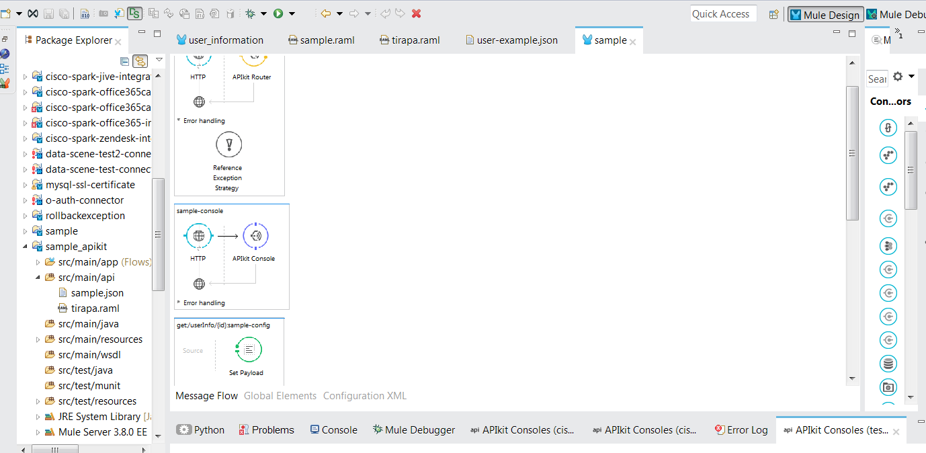Switch to the Mule Debug perspective
Image resolution: width=926 pixels, height=453 pixels.
pos(895,15)
